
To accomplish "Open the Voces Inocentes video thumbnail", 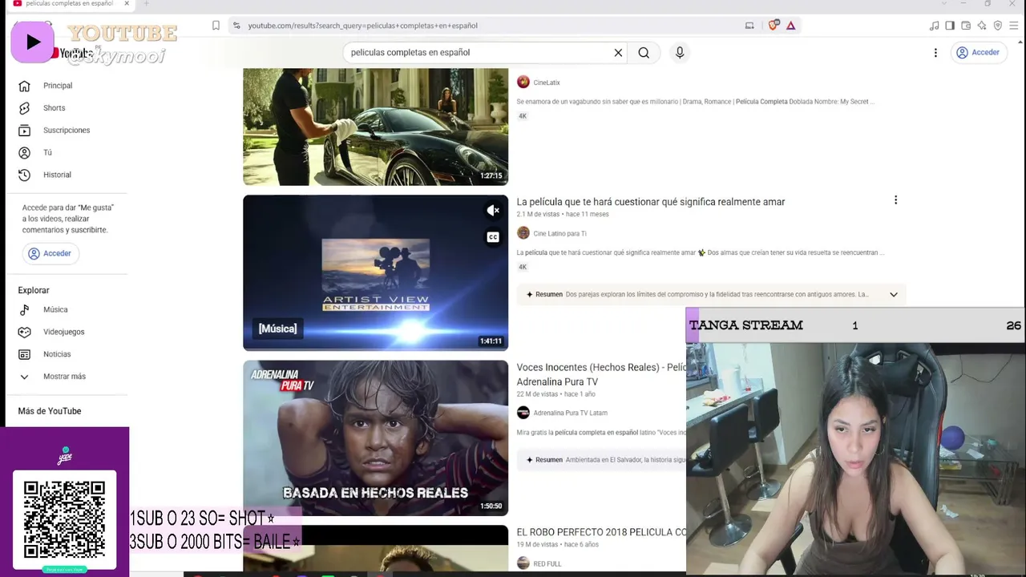I will pyautogui.click(x=375, y=438).
